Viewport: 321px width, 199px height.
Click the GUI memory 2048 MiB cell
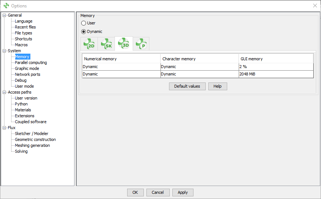click(x=276, y=74)
